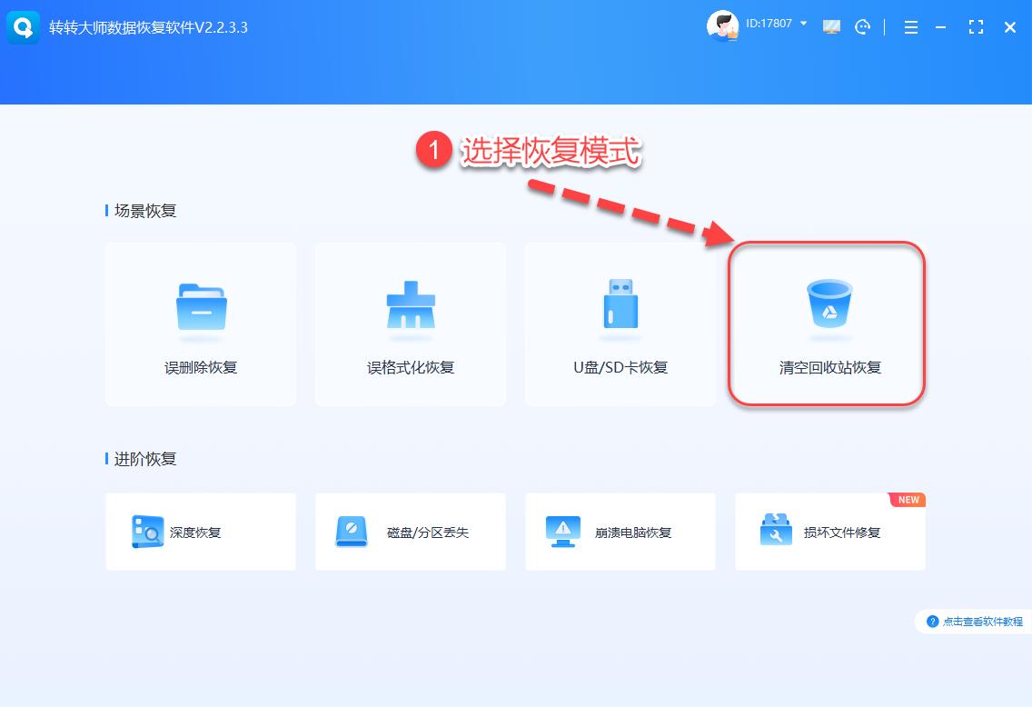Click the remote assistance monitor icon
The width and height of the screenshot is (1032, 707).
click(831, 27)
